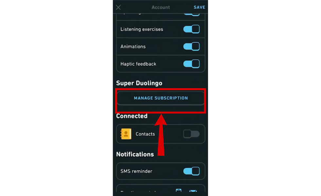Viewport: 321px width, 196px height.
Task: Enable the Contacts toggle
Action: [191, 134]
